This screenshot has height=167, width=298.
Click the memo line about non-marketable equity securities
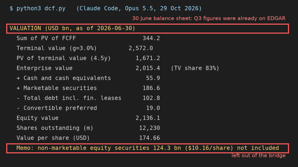tap(148, 148)
